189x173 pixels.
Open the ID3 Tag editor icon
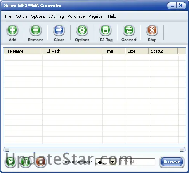click(106, 30)
